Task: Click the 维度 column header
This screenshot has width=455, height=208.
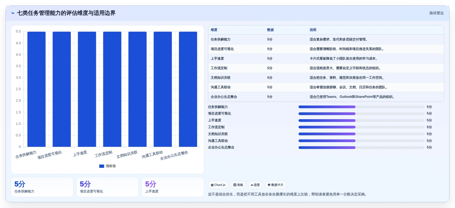Action: point(214,30)
